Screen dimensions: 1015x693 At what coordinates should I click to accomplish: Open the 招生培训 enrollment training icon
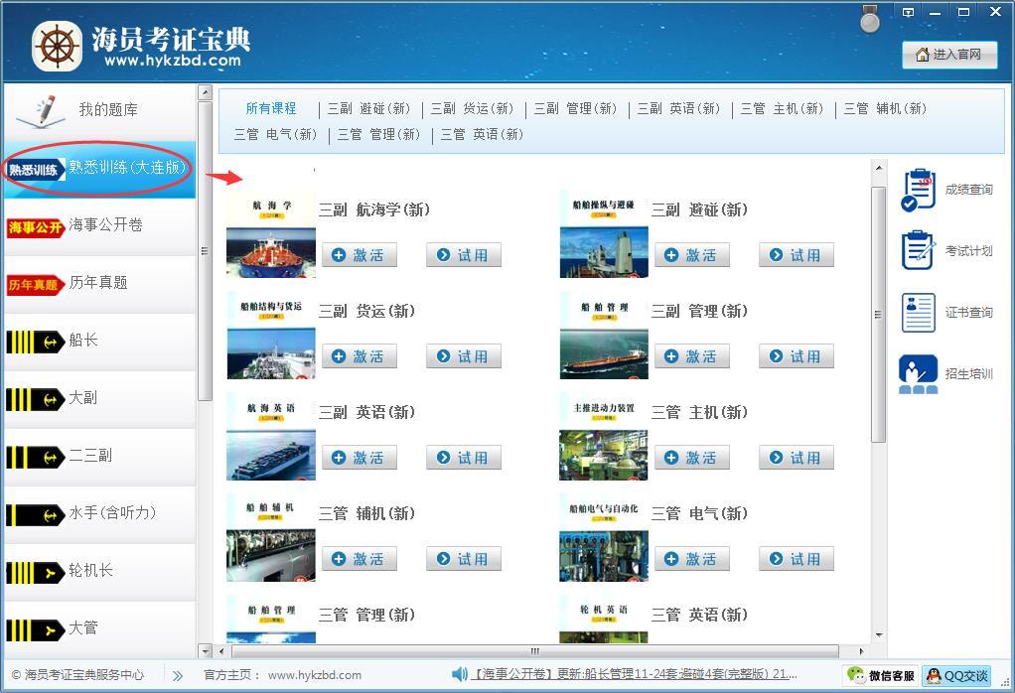919,373
